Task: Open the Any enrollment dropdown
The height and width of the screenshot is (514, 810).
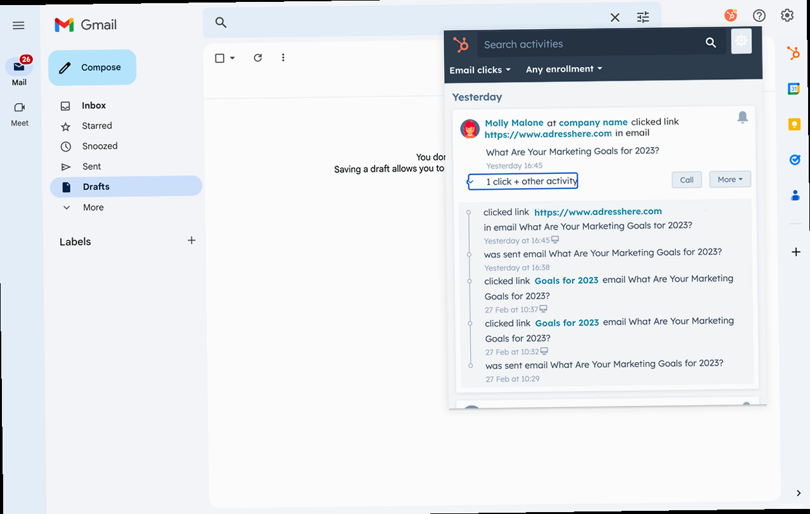Action: pos(564,69)
